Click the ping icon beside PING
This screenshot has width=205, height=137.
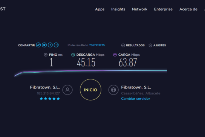pos(46,55)
